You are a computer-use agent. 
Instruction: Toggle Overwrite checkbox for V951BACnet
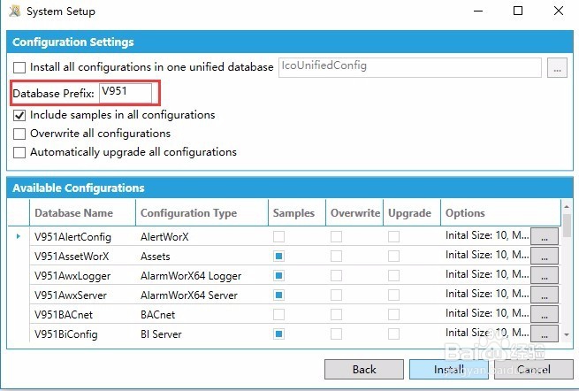336,315
